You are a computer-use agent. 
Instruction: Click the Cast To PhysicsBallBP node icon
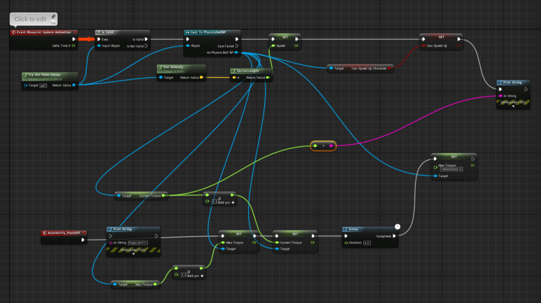pos(187,32)
